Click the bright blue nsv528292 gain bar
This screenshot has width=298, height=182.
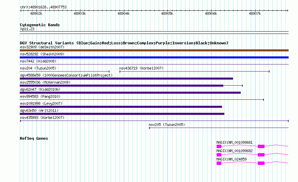[154, 57]
